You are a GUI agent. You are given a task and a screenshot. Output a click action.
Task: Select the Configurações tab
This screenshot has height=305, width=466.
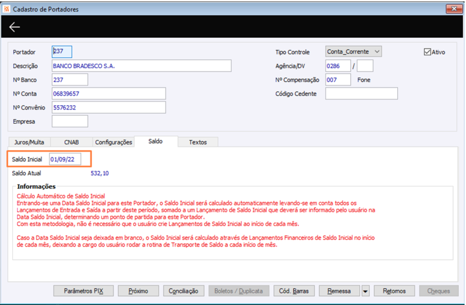[x=114, y=142]
